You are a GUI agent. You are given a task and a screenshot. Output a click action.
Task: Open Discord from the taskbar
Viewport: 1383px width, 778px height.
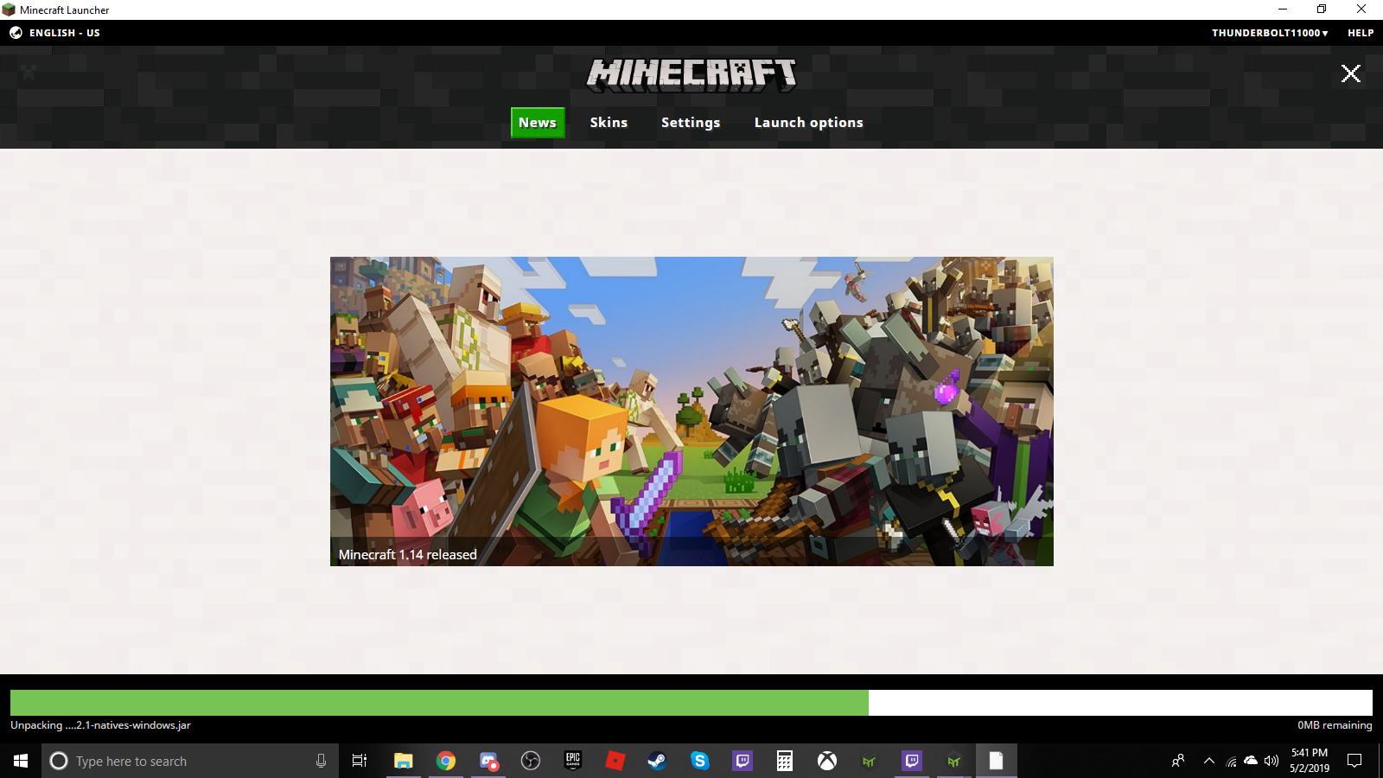(x=488, y=761)
